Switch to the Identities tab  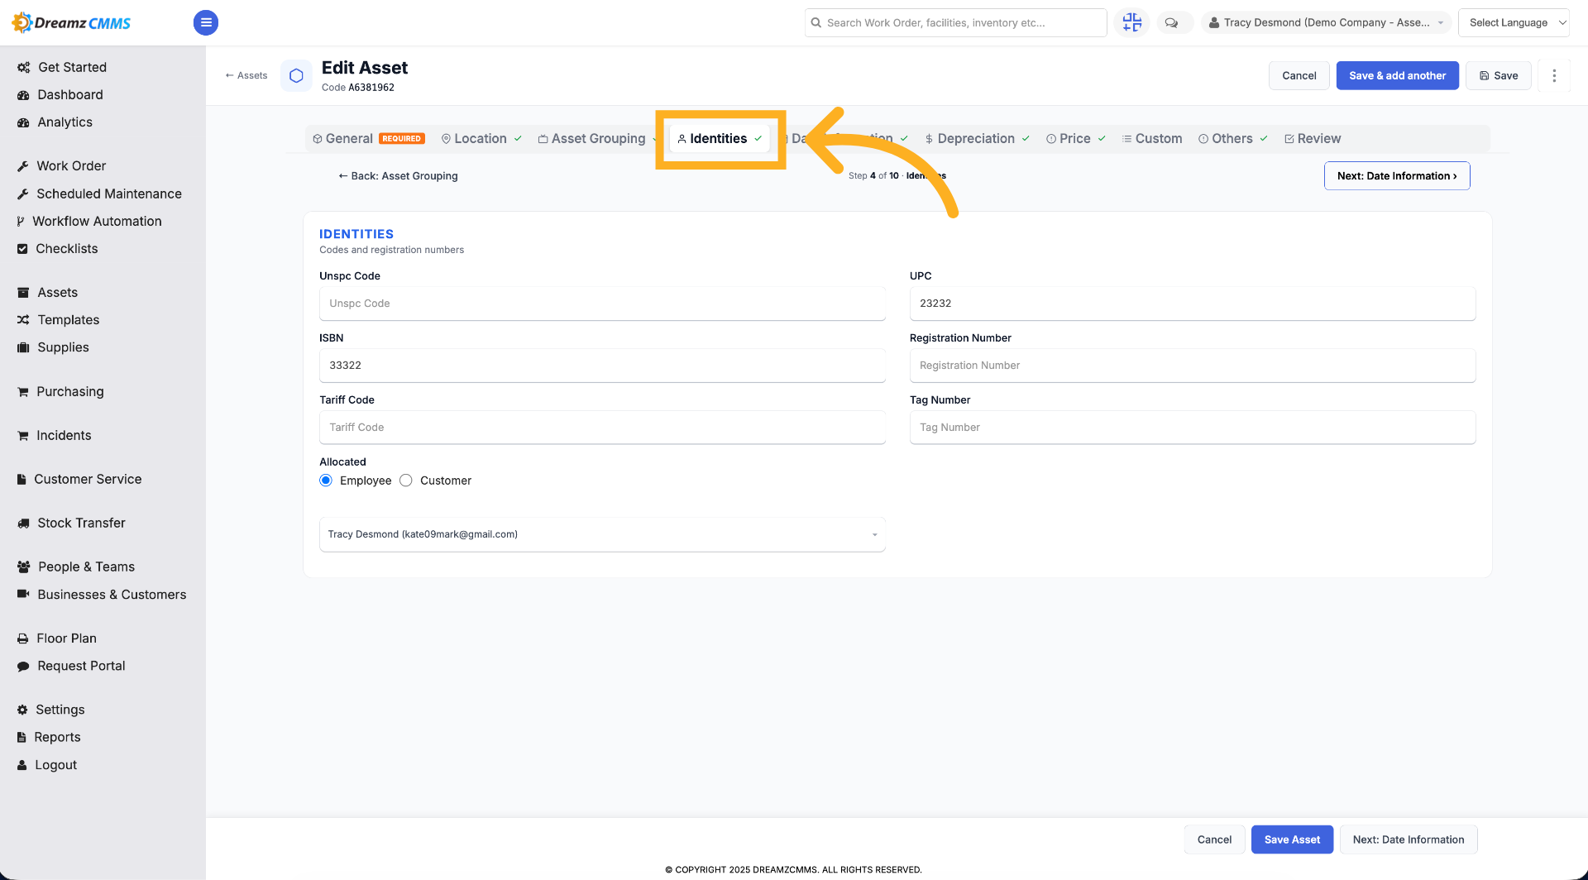click(720, 139)
